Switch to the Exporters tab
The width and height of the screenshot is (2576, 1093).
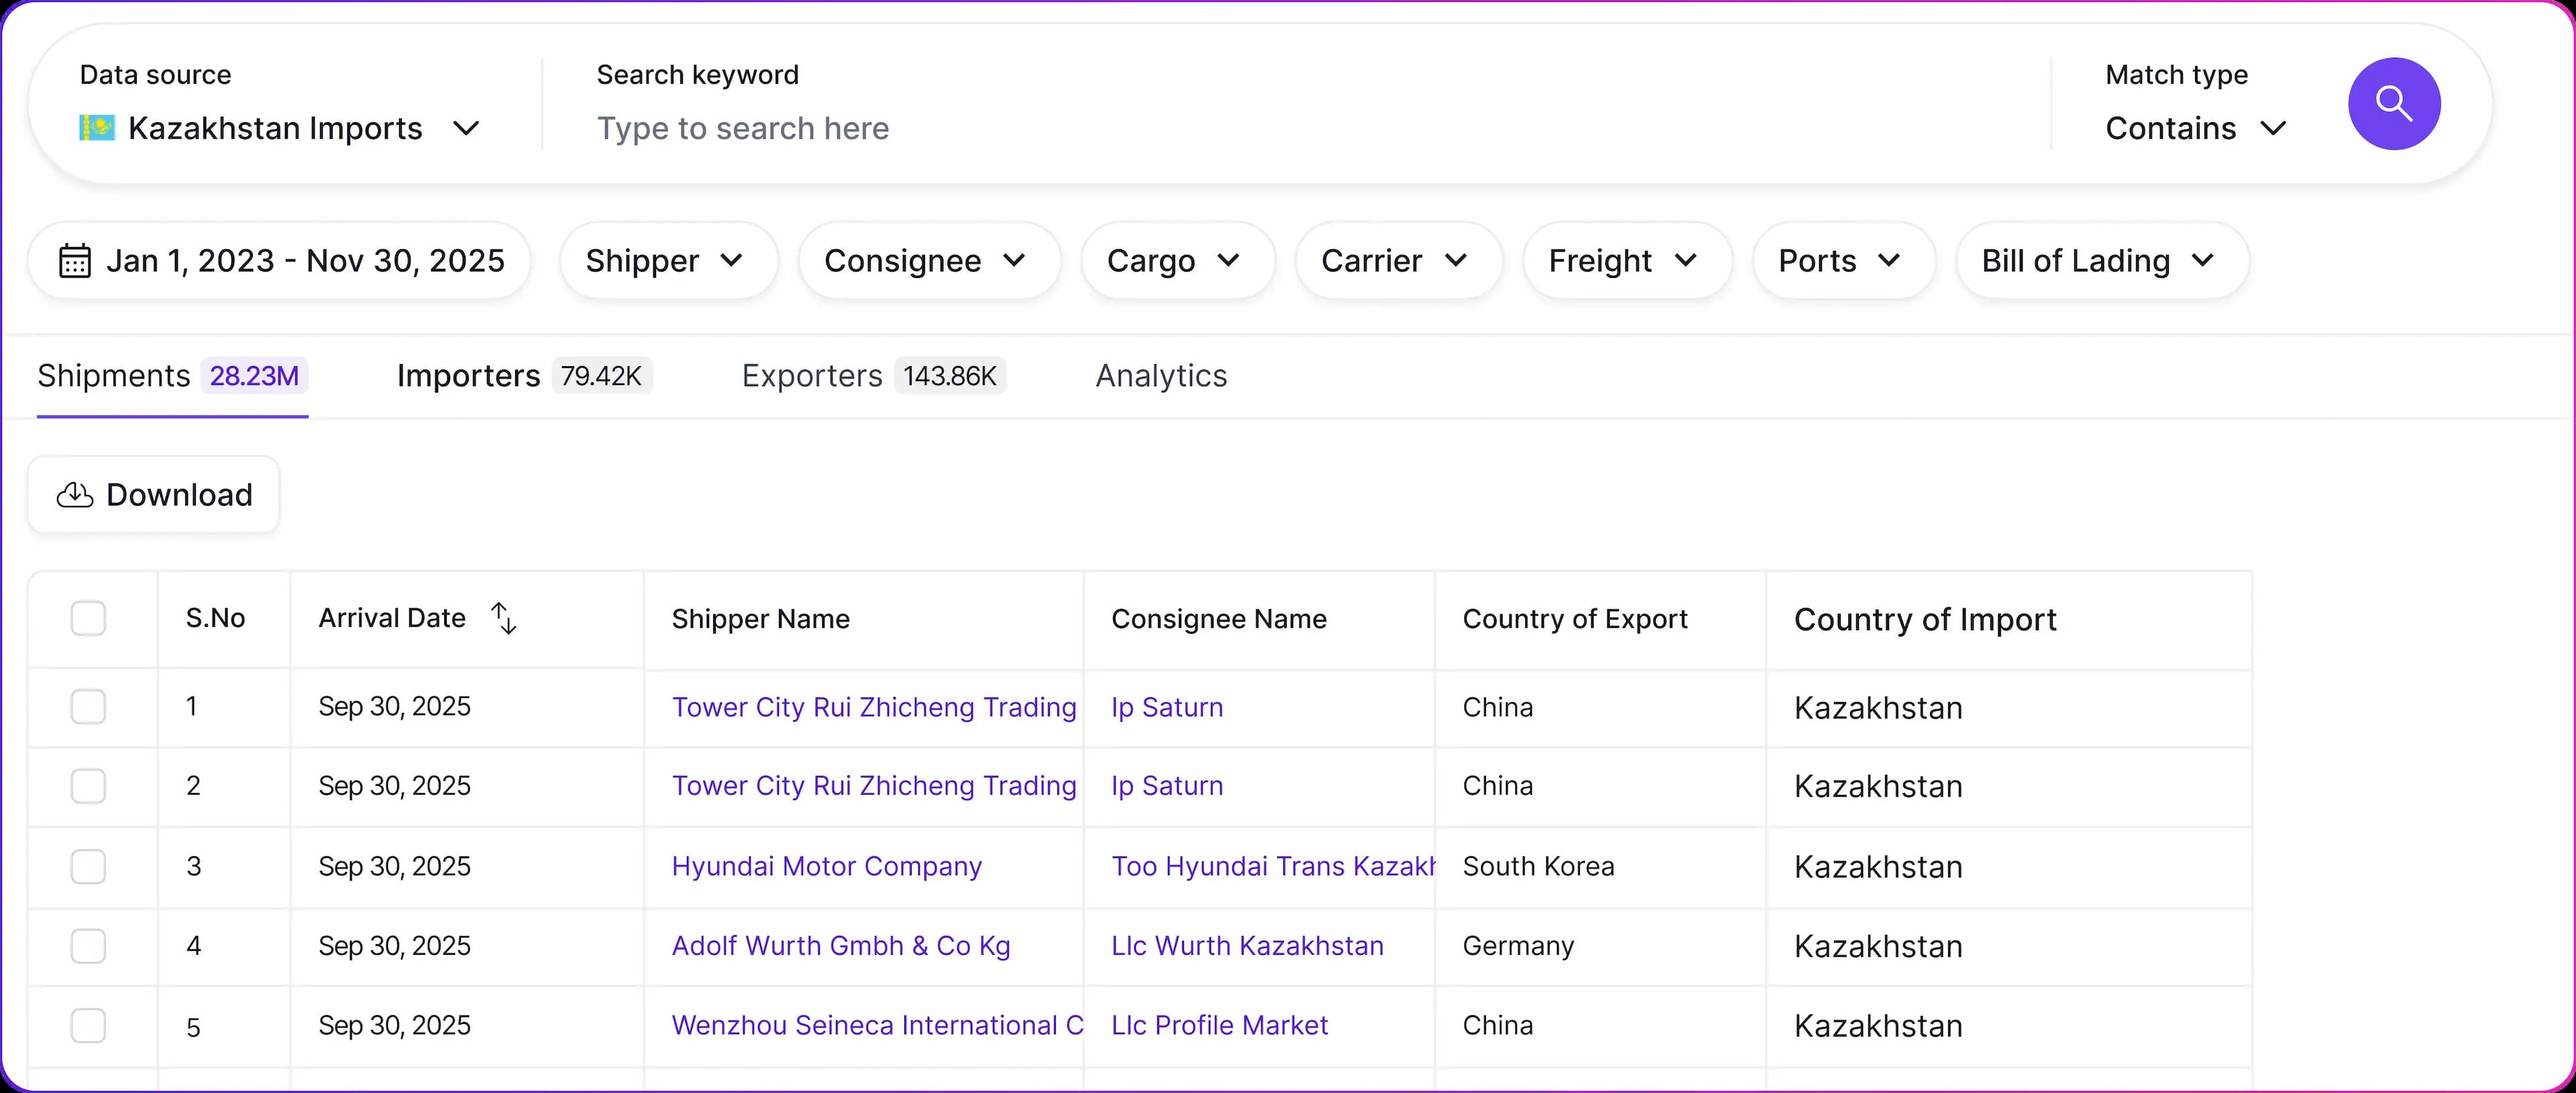click(x=872, y=376)
